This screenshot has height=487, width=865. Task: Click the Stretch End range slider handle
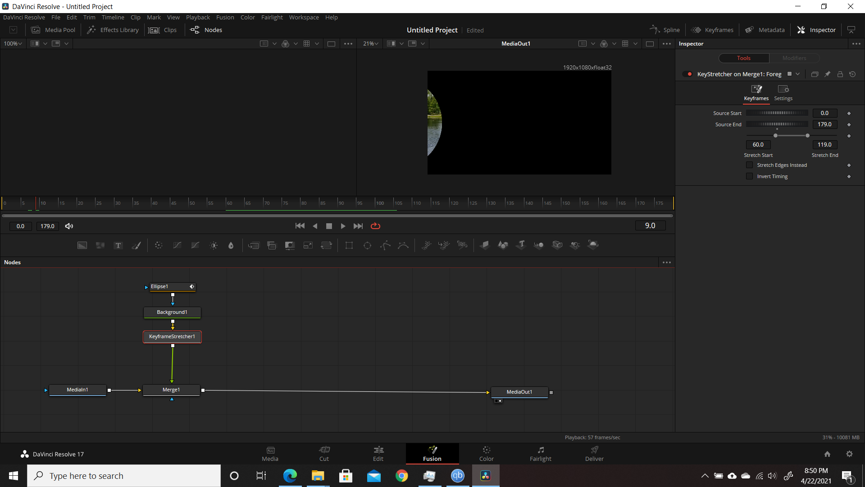point(807,136)
